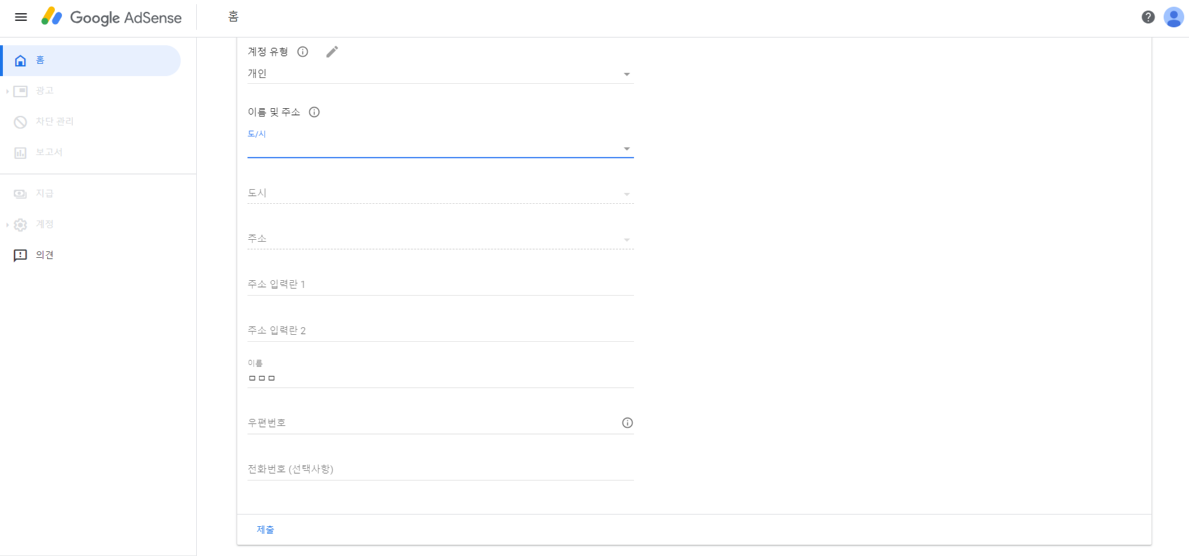The image size is (1189, 556).
Task: Click the info icon in 우편번호 field
Action: (627, 423)
